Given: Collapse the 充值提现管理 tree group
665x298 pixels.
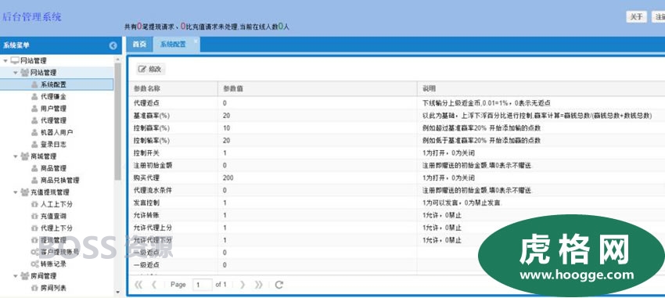Looking at the screenshot, I should tap(16, 192).
